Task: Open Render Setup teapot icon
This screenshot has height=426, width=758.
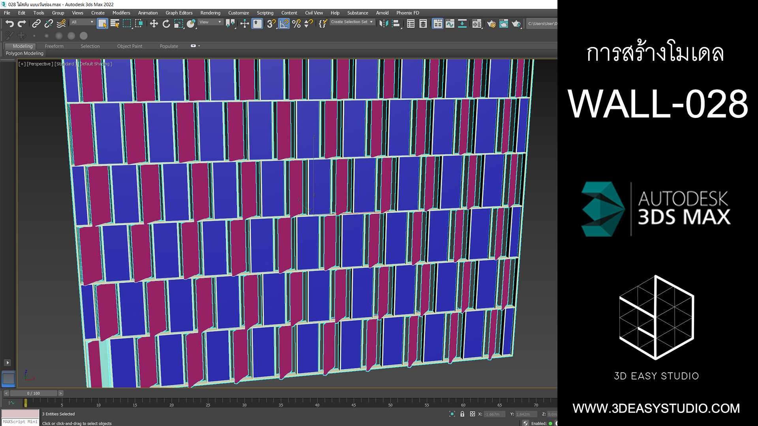Action: [x=491, y=24]
